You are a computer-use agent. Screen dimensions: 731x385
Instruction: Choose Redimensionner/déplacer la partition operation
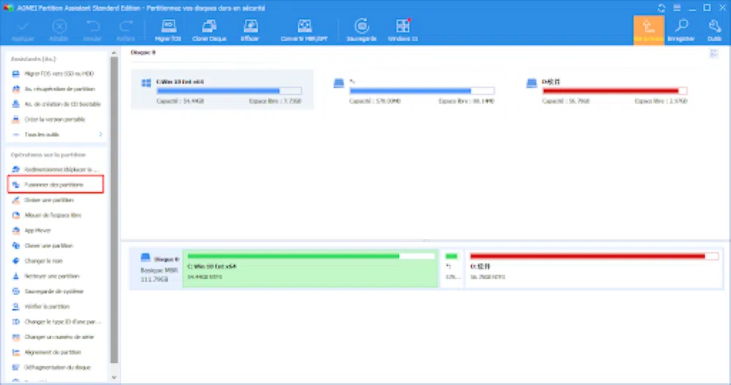pos(55,169)
